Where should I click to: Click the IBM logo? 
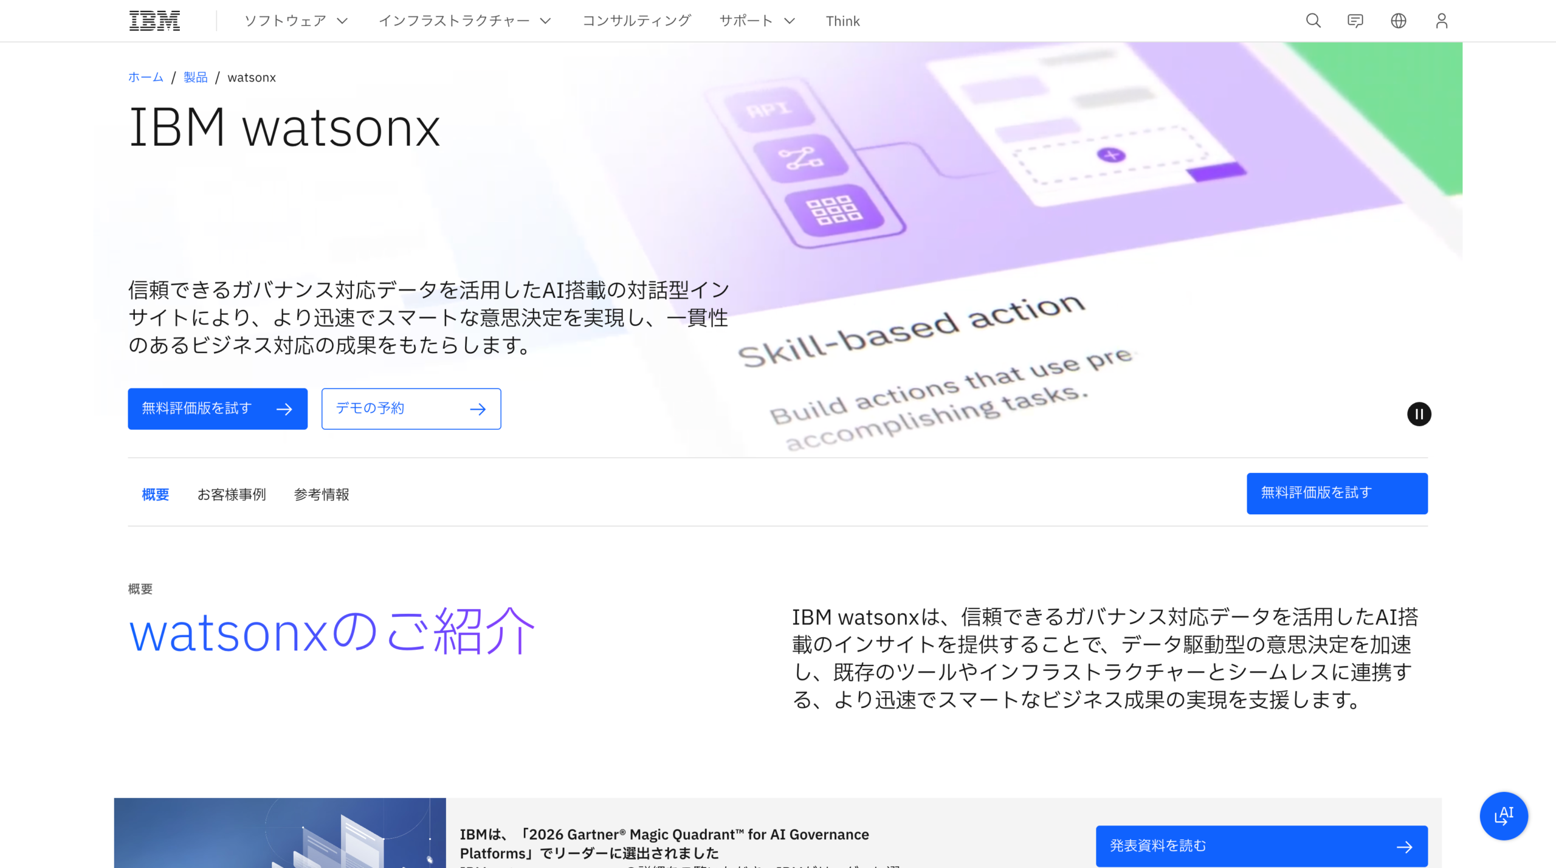[x=154, y=21]
